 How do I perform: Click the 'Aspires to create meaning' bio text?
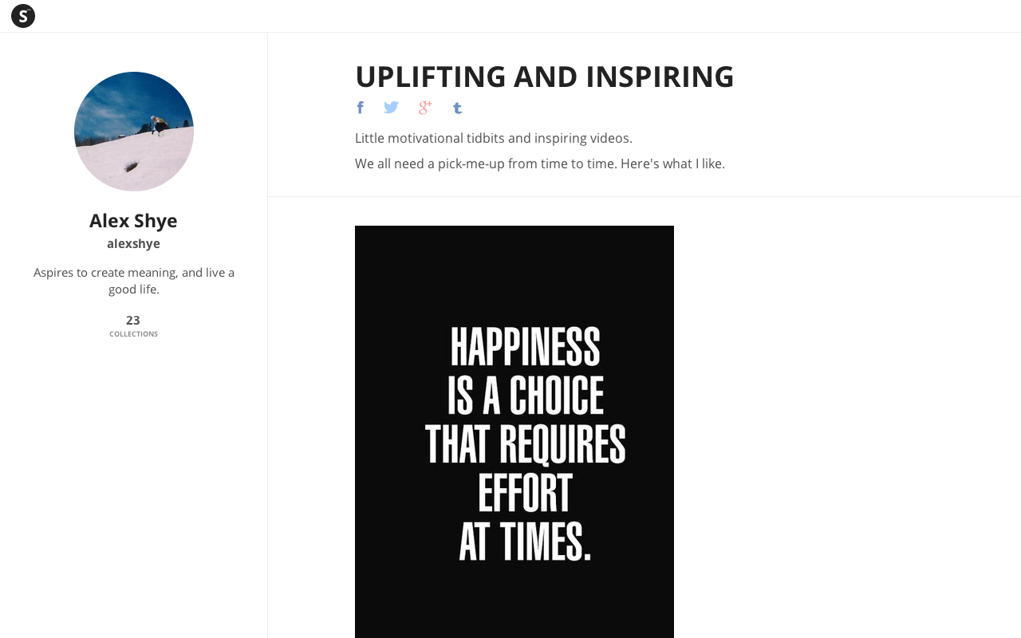[134, 281]
